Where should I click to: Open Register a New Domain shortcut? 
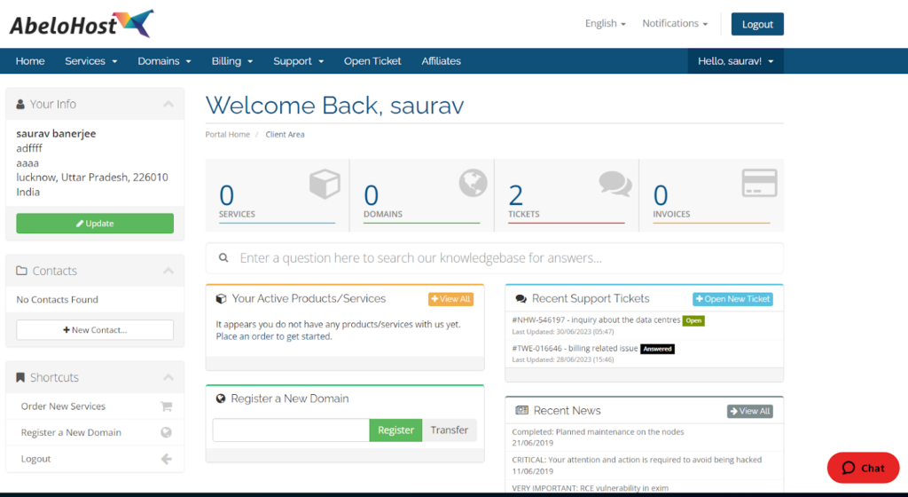coord(95,433)
